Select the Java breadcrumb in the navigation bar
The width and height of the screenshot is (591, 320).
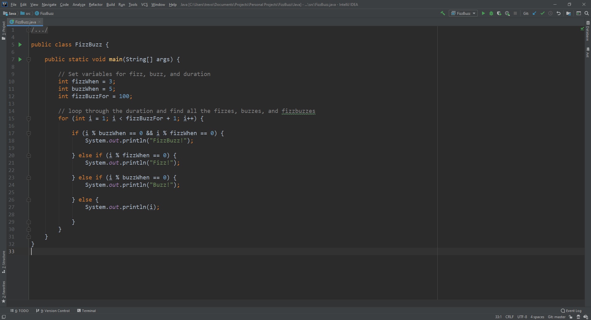[10, 14]
